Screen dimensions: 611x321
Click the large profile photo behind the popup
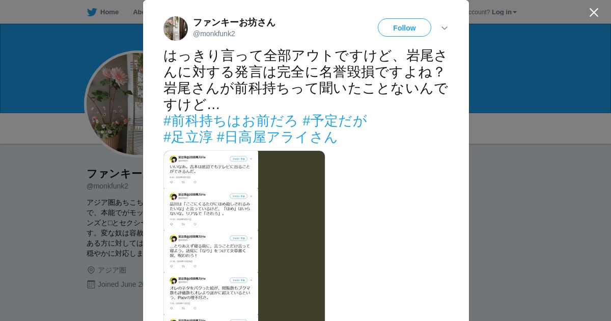115,104
